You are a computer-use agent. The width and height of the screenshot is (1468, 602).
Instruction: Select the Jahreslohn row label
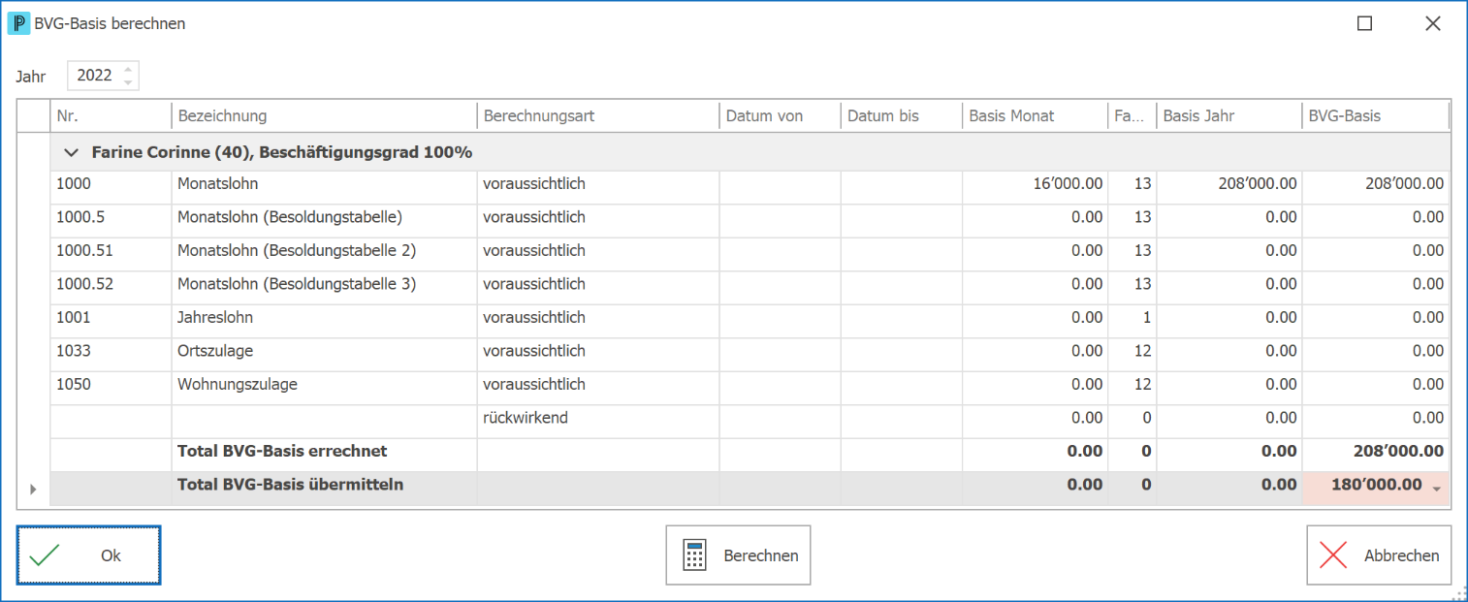point(215,317)
